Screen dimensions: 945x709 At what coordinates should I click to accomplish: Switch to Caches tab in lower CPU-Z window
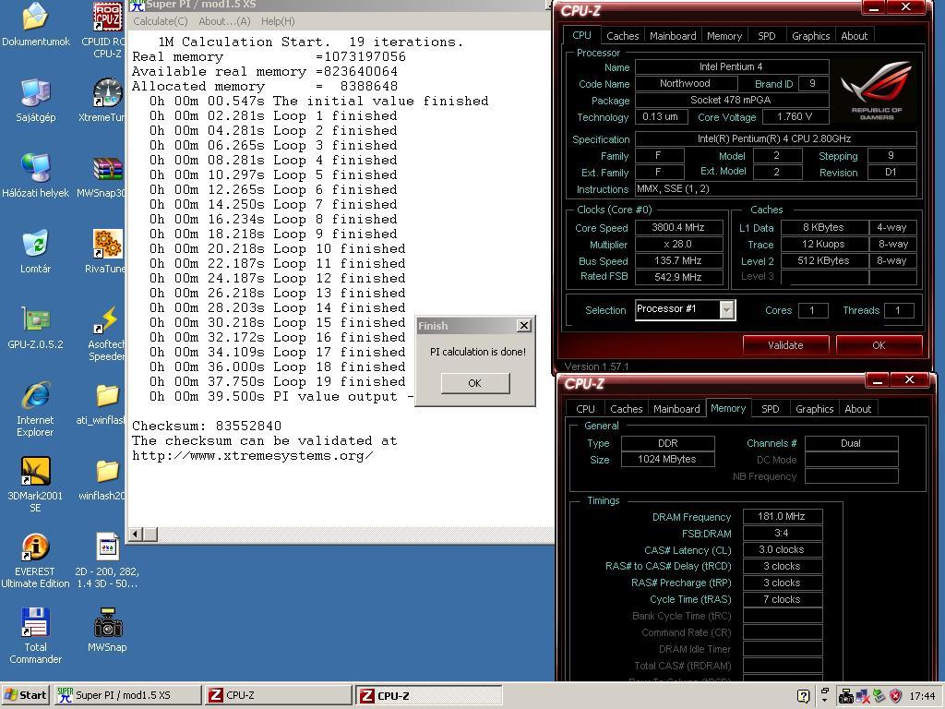(x=627, y=409)
